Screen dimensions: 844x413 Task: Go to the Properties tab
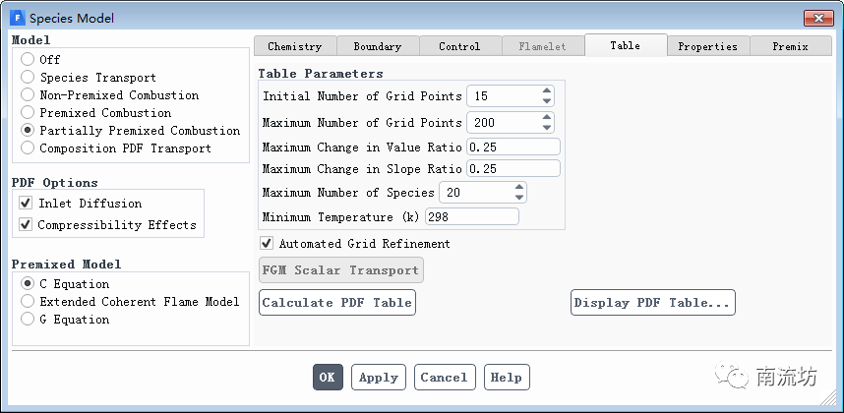[707, 46]
